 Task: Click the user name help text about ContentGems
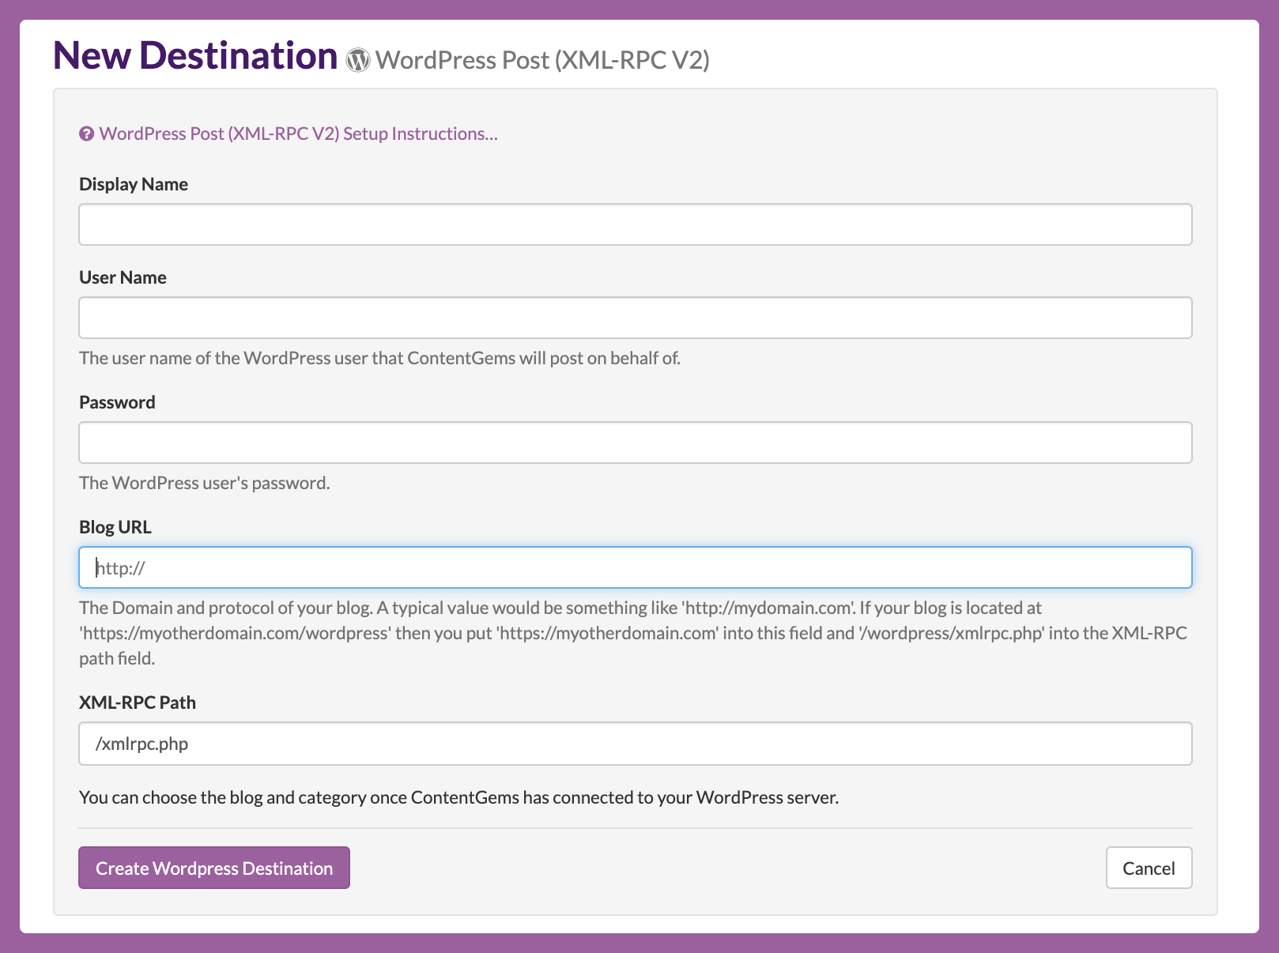pos(379,358)
